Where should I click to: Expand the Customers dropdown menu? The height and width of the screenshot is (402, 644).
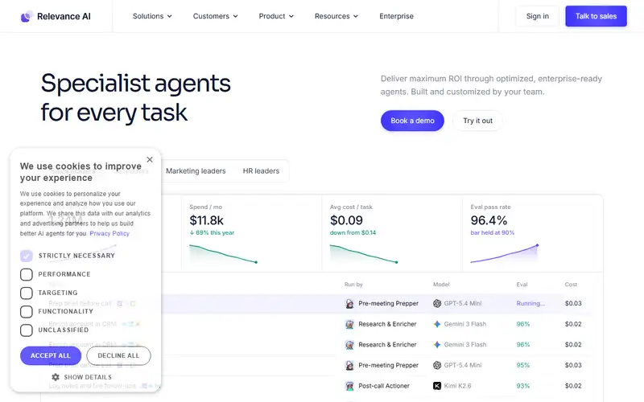click(215, 16)
